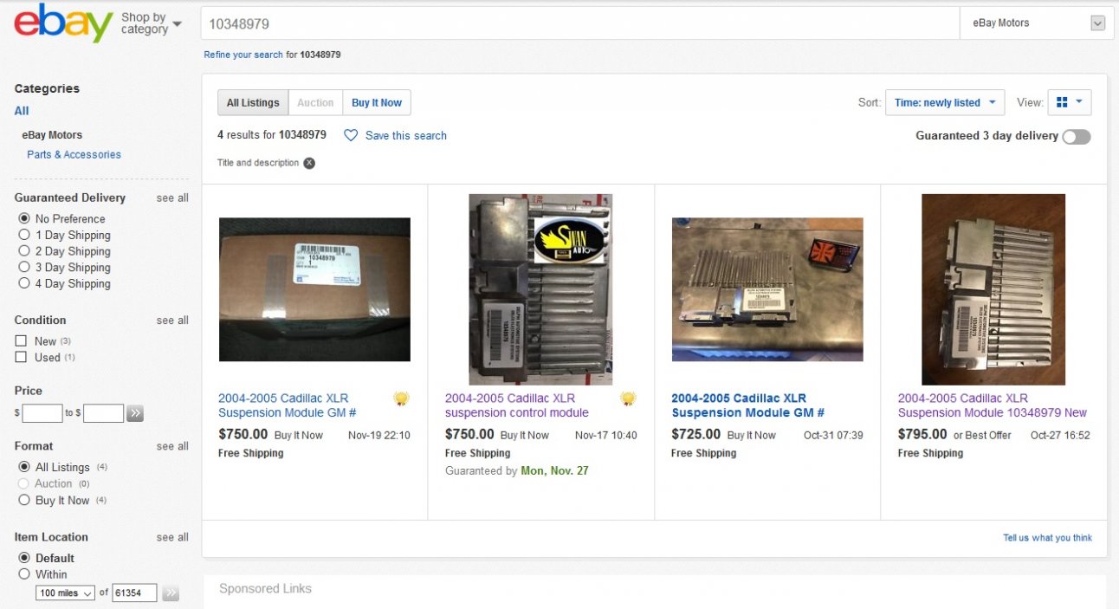This screenshot has height=609, width=1119.
Task: Select 4 Day Shipping option
Action: click(24, 283)
